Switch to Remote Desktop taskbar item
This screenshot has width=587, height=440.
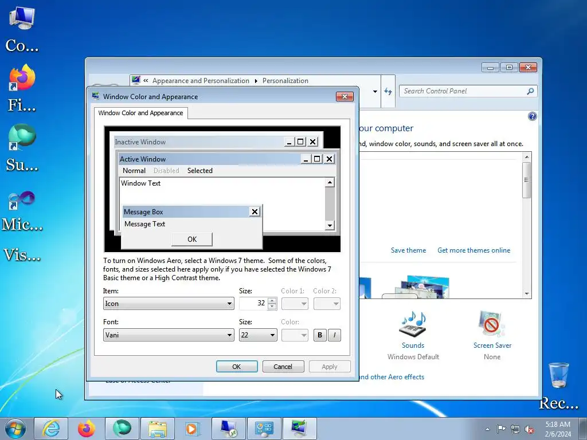pyautogui.click(x=228, y=429)
